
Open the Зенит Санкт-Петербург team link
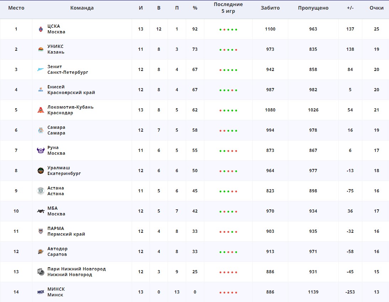pyautogui.click(x=68, y=70)
